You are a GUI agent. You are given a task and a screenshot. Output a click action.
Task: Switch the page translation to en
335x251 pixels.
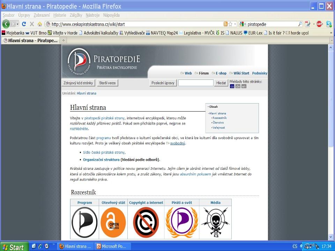(244, 86)
